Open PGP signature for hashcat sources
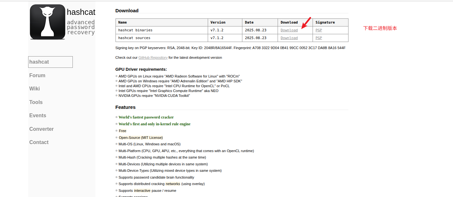This screenshot has width=453, height=197. pyautogui.click(x=319, y=38)
